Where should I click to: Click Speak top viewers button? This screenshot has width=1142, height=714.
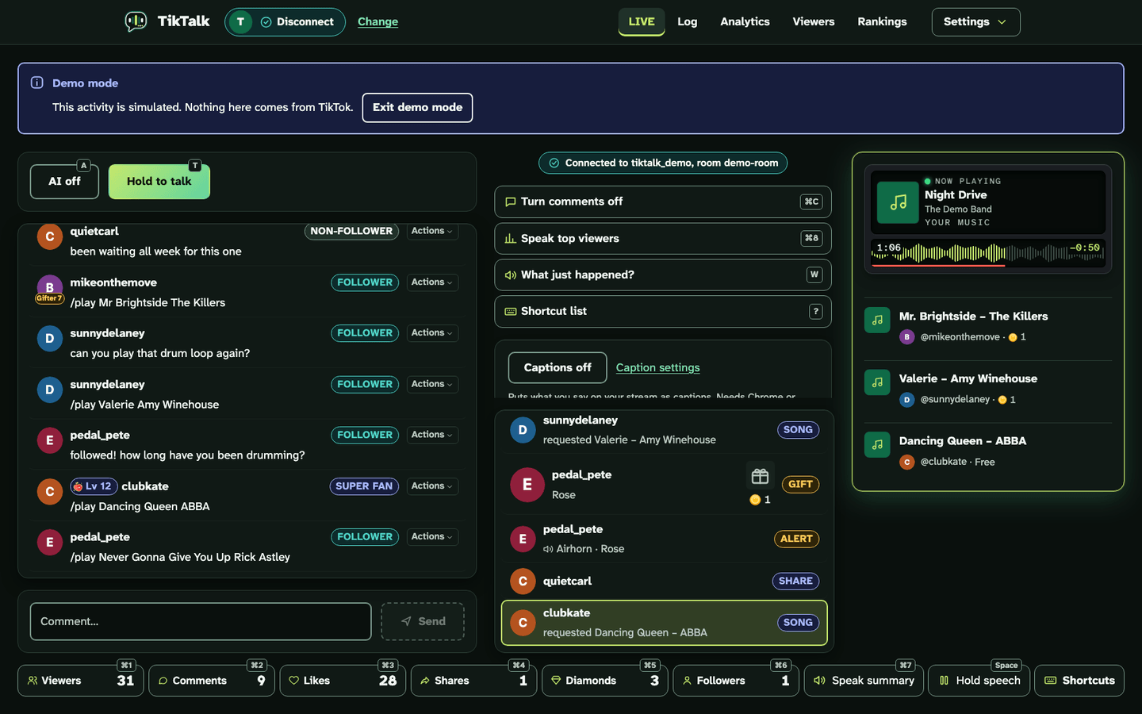click(x=663, y=239)
